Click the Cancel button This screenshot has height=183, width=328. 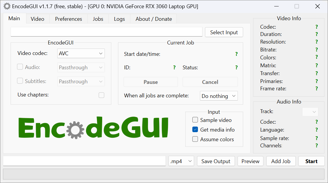pyautogui.click(x=210, y=82)
